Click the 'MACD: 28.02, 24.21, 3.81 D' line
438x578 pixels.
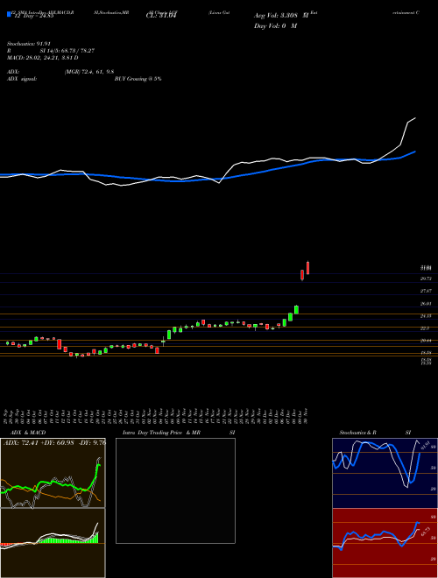[43, 58]
